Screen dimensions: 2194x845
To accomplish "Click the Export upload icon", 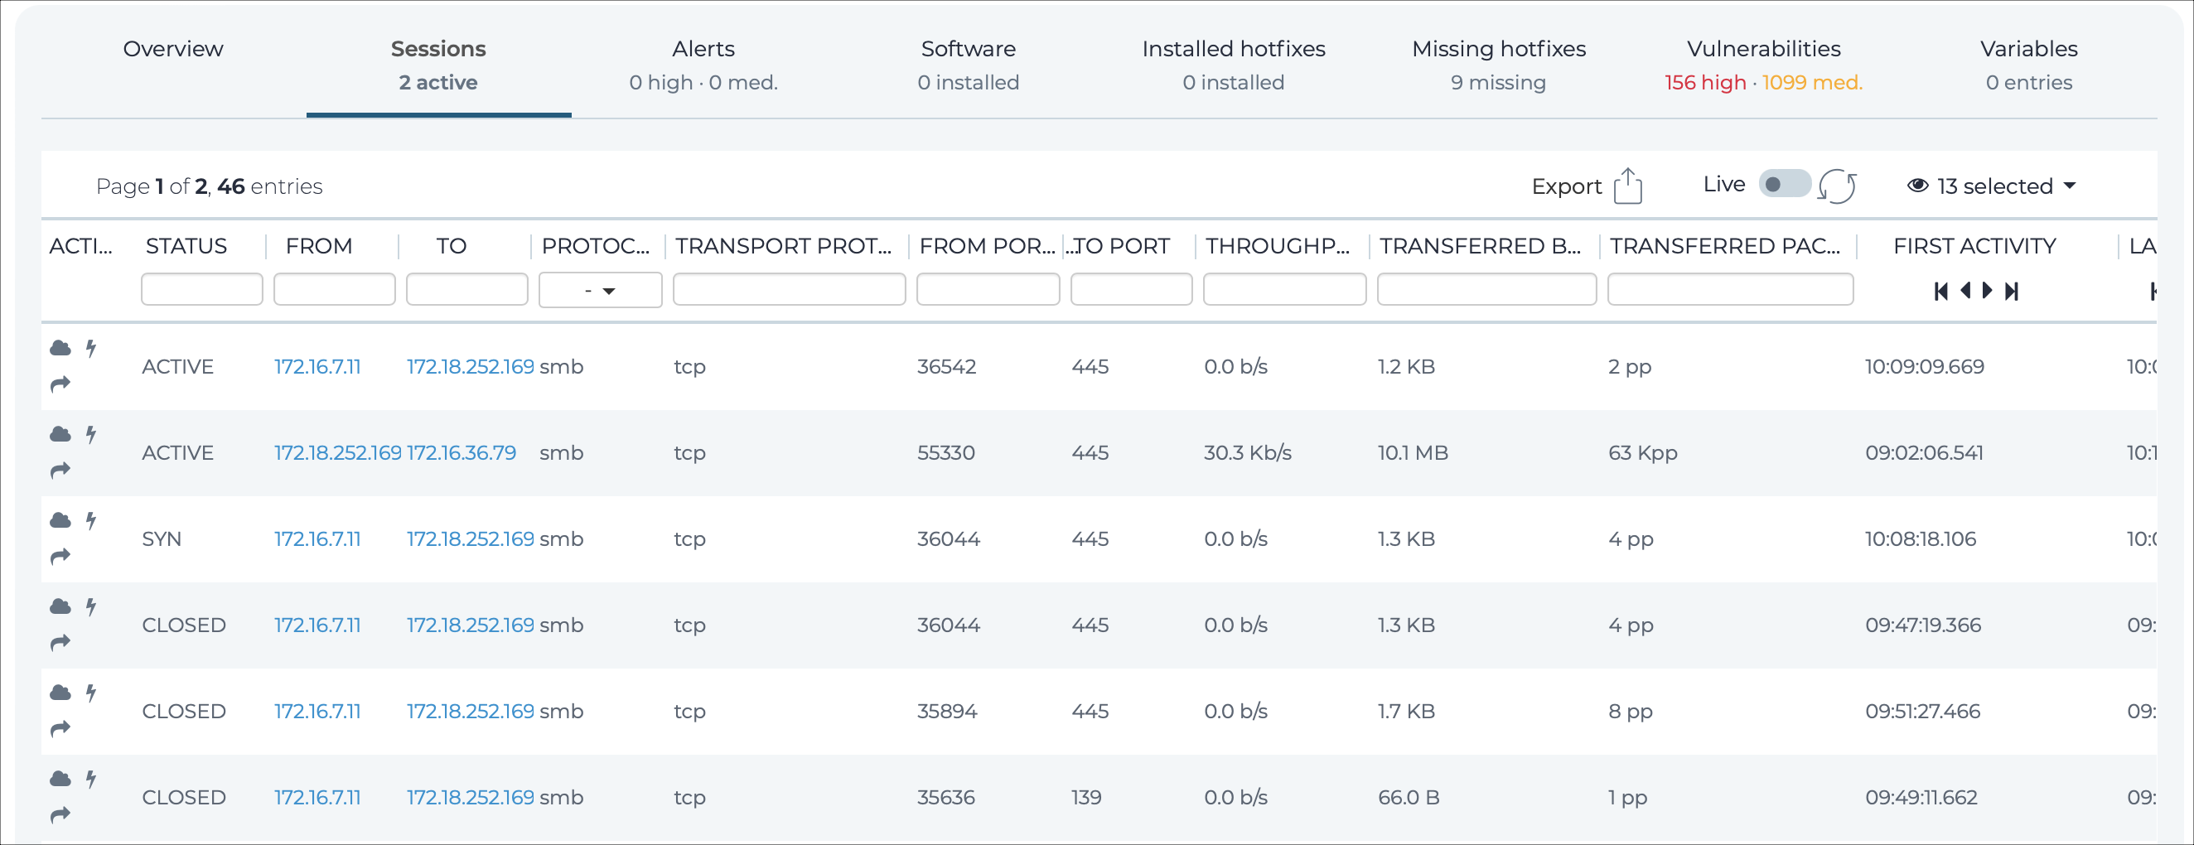I will [x=1627, y=185].
